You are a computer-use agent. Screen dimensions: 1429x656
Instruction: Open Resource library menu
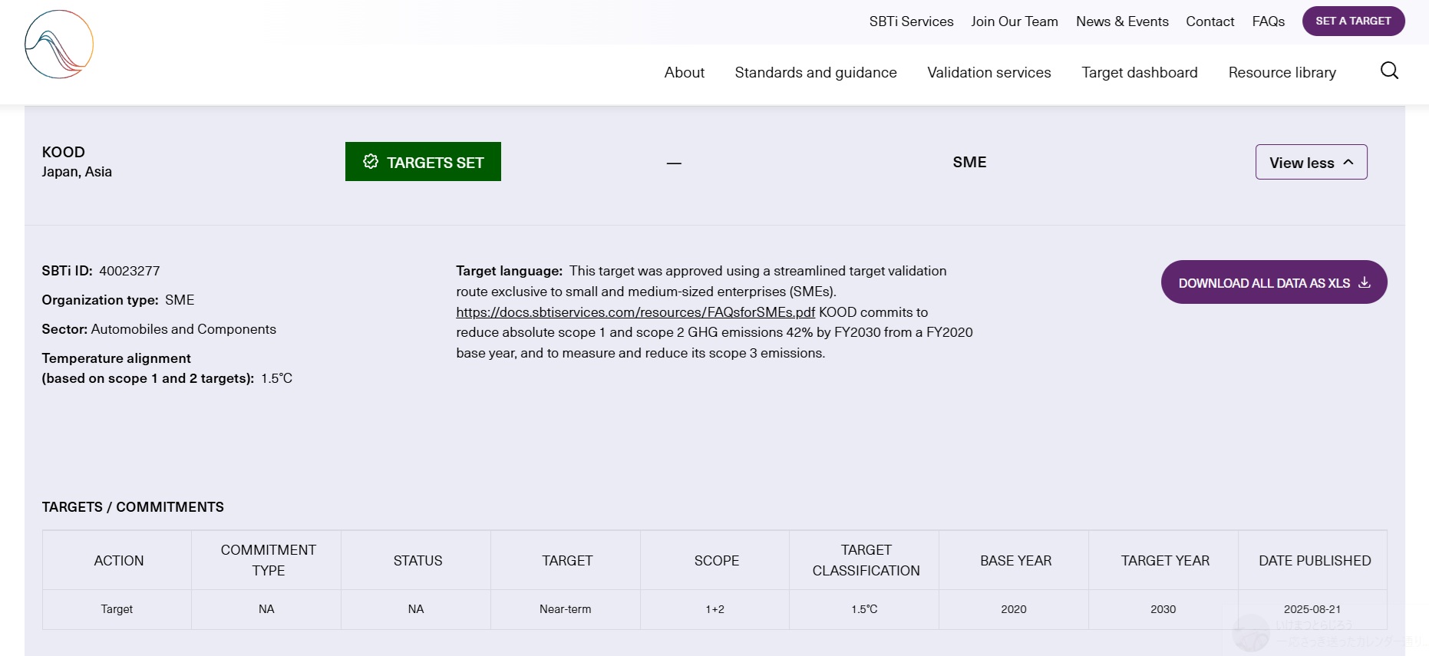tap(1282, 72)
